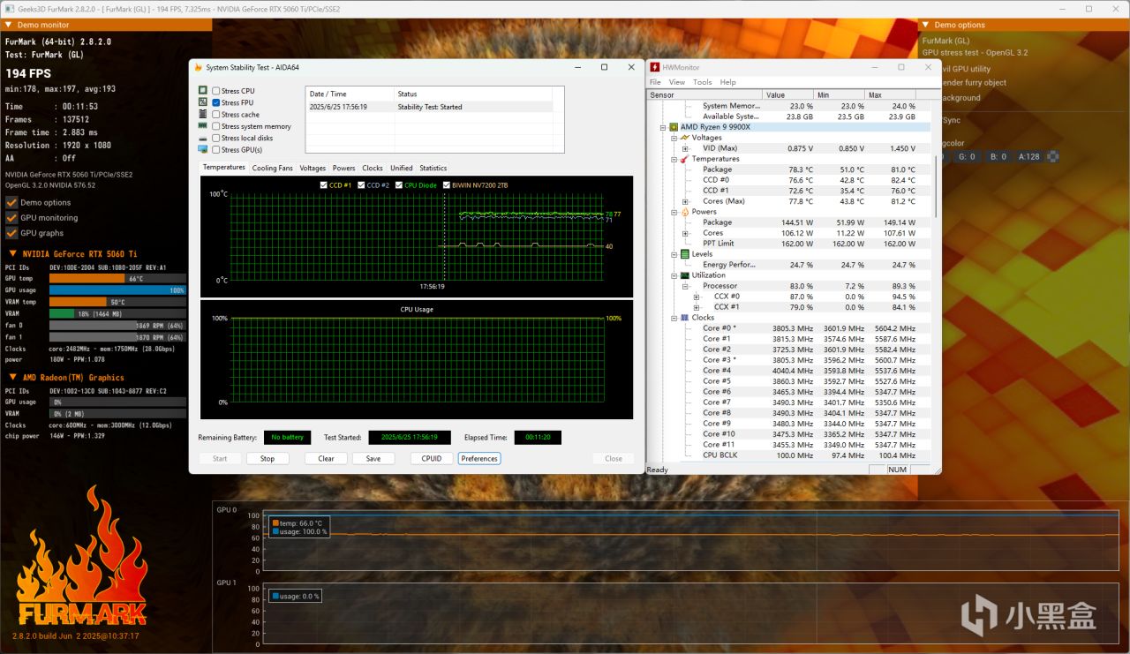This screenshot has width=1130, height=654.
Task: Collapse the Powers tree node
Action: pos(674,212)
